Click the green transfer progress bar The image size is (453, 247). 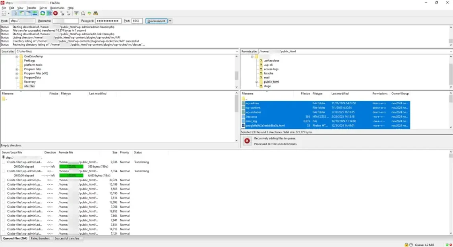coord(71,166)
